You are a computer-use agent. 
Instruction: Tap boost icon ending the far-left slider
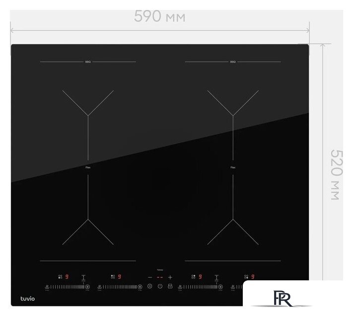(87, 287)
